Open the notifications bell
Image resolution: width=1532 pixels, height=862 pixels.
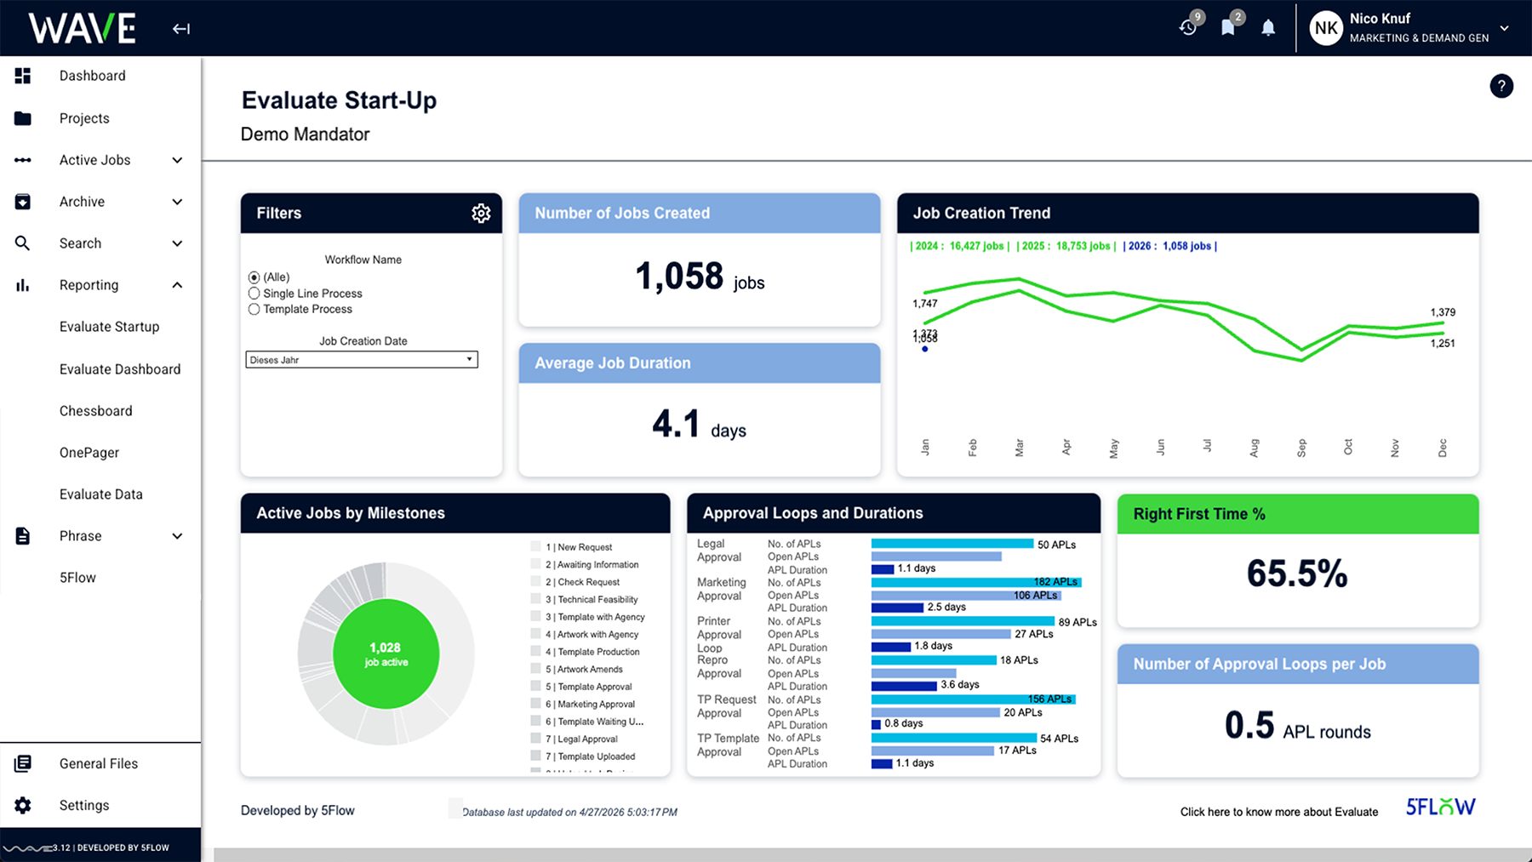click(x=1268, y=28)
